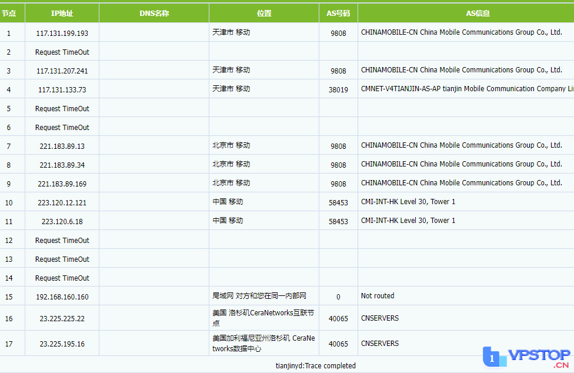Select CMI-INT-HK AS info in row 11

coord(408,221)
